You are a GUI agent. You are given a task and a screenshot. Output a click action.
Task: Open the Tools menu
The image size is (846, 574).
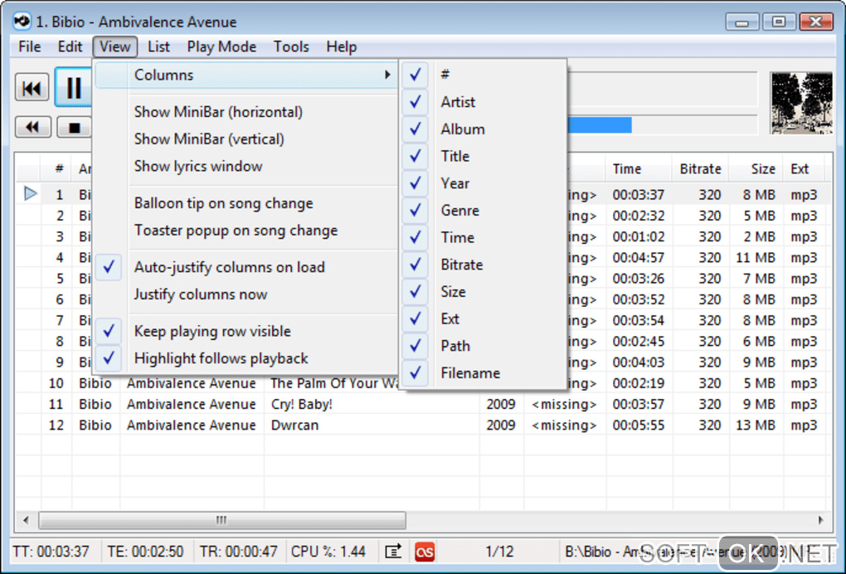pos(291,47)
